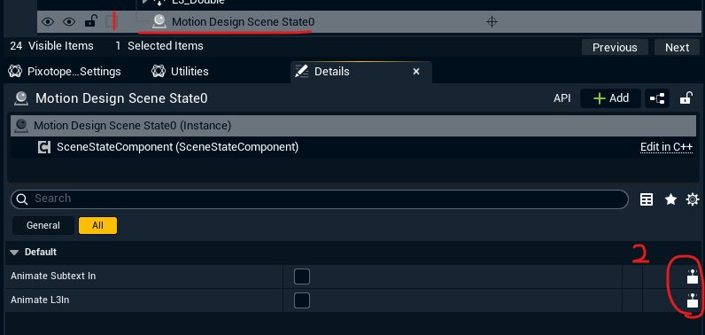Viewport: 705px width, 335px height.
Task: Click the Animate L3In property label
Action: point(40,300)
